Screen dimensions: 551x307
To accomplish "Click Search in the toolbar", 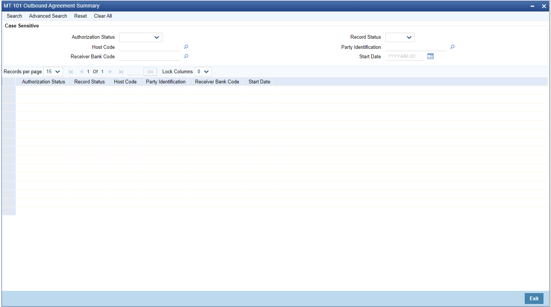I will coord(14,16).
